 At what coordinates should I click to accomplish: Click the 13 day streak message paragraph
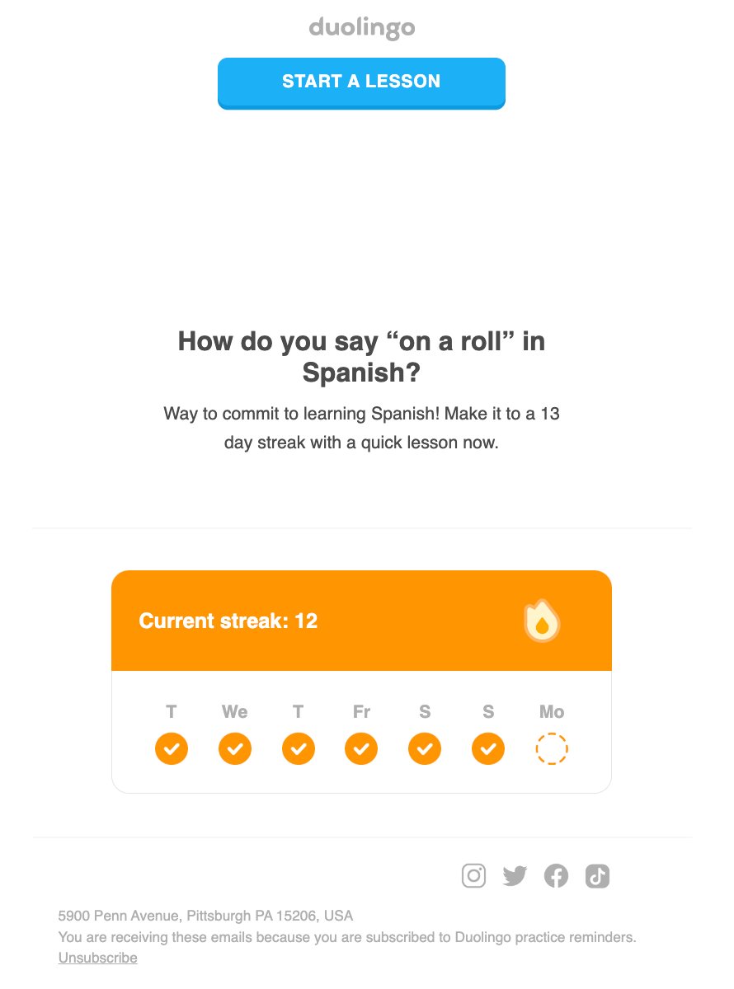point(361,428)
